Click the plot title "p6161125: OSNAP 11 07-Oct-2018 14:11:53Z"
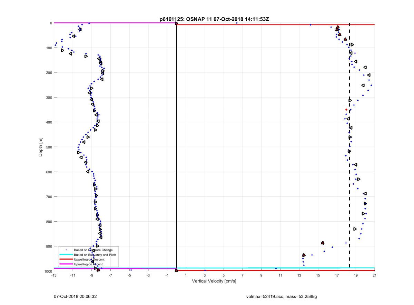Image resolution: width=414 pixels, height=305 pixels. [214, 19]
